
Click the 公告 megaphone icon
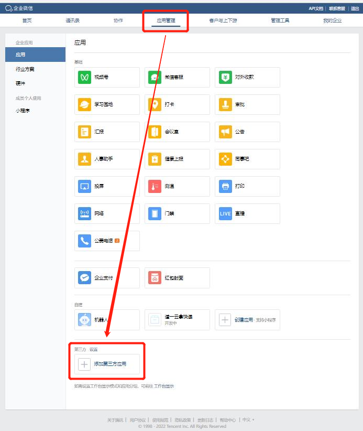225,132
